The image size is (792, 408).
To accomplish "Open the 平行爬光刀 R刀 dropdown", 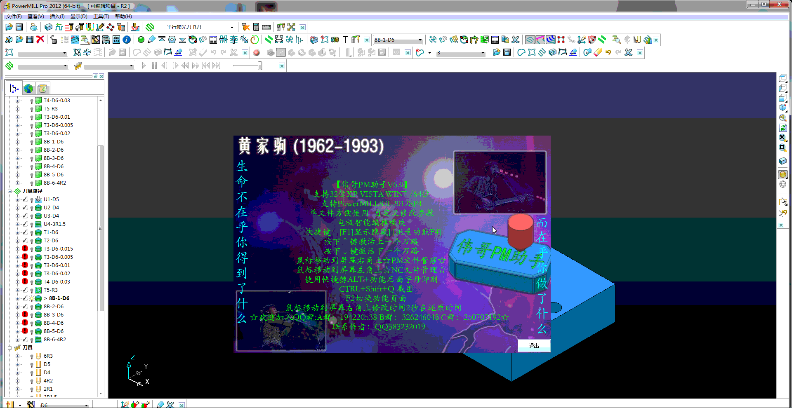I will tap(232, 27).
